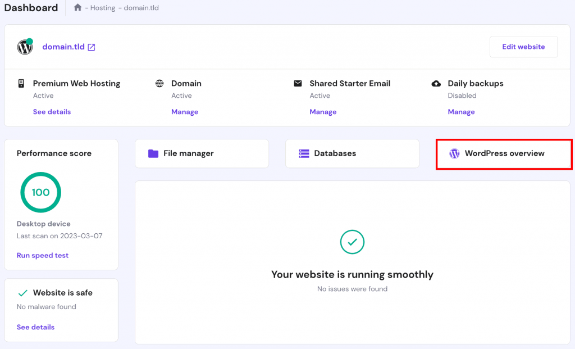
Task: Click the Daily backups cloud icon
Action: pos(436,83)
